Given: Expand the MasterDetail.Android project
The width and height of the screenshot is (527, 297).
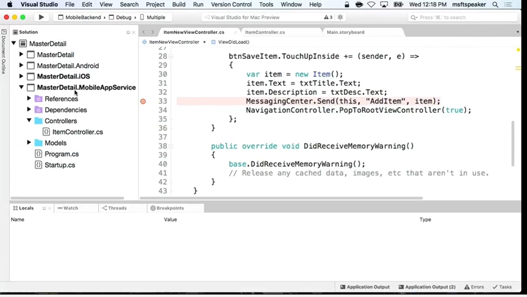Looking at the screenshot, I should tap(22, 66).
